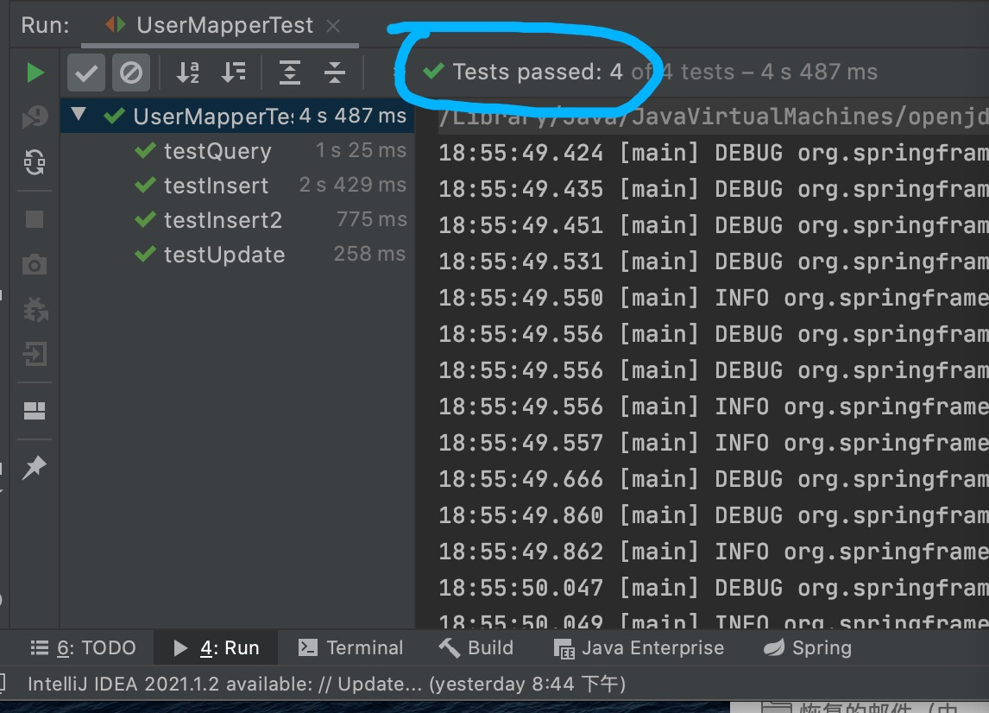The image size is (989, 713).
Task: Click the Dump Threads camera icon
Action: click(35, 264)
